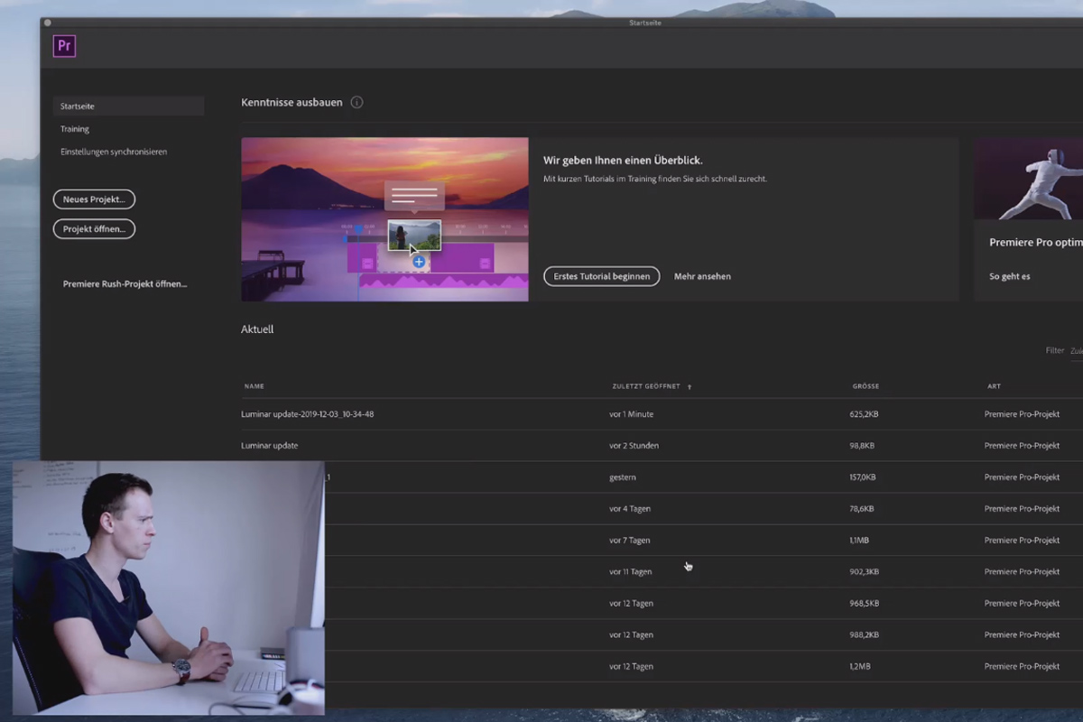The width and height of the screenshot is (1083, 722).
Task: Sort by the ZULETZT GEÖFFNET column header
Action: [x=645, y=386]
